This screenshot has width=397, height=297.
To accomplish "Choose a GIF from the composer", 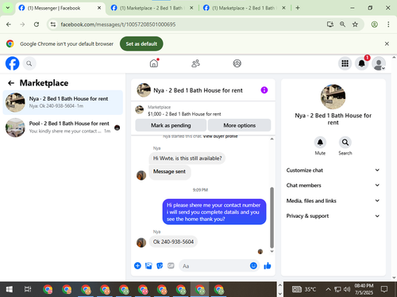I will pyautogui.click(x=171, y=265).
